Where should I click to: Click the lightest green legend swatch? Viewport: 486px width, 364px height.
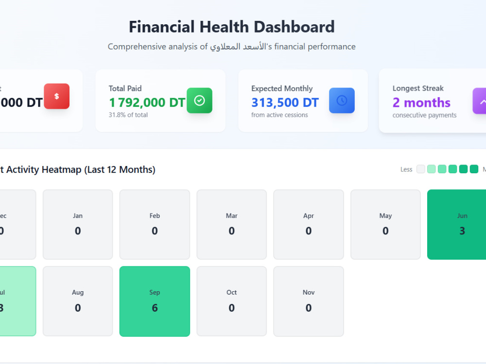click(432, 169)
